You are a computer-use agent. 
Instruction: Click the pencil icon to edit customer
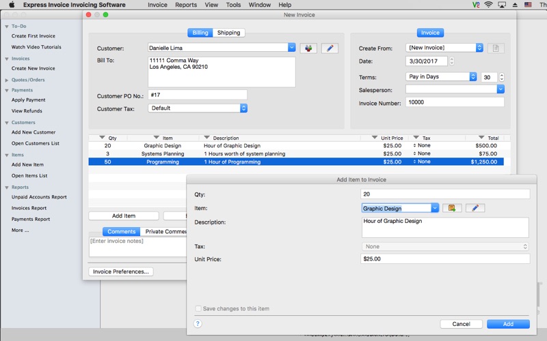click(x=330, y=48)
